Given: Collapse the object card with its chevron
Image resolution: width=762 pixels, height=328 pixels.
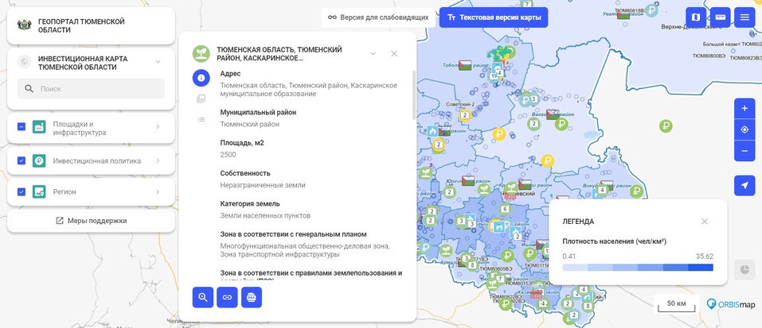Looking at the screenshot, I should coord(373,53).
